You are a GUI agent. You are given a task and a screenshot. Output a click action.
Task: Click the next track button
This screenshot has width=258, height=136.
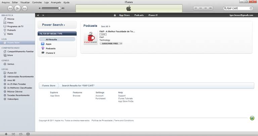coord(25,8)
